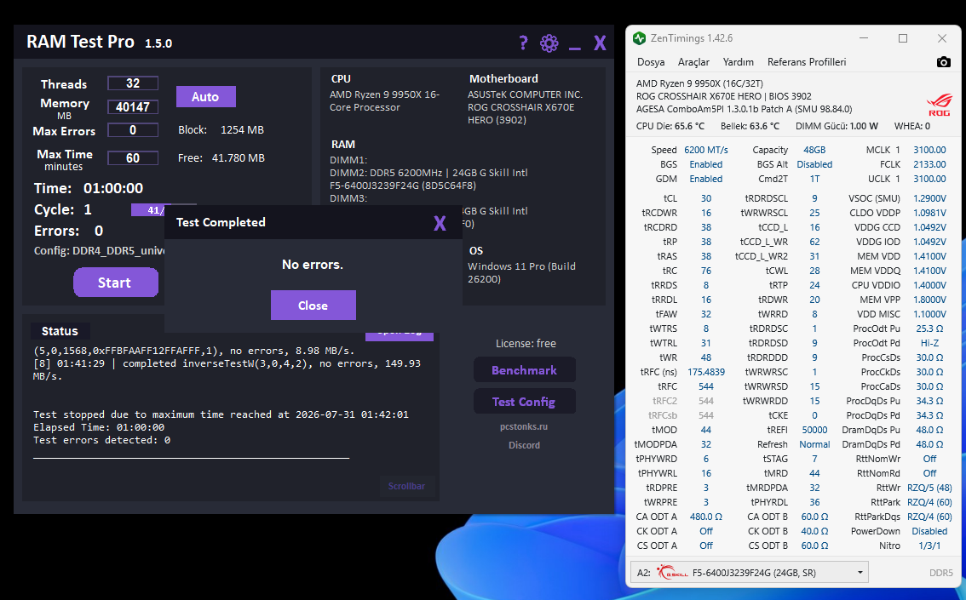Open Referans Profilleri menu
The height and width of the screenshot is (600, 966).
point(807,62)
